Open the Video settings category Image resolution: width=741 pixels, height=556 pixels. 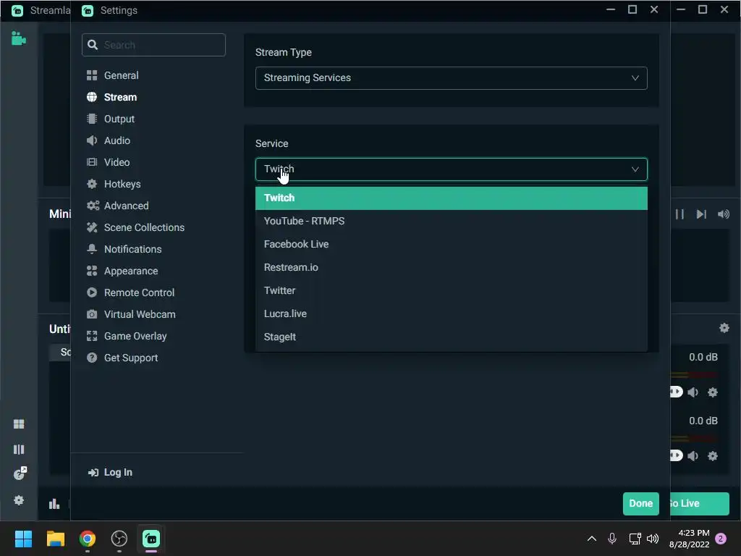(109, 162)
